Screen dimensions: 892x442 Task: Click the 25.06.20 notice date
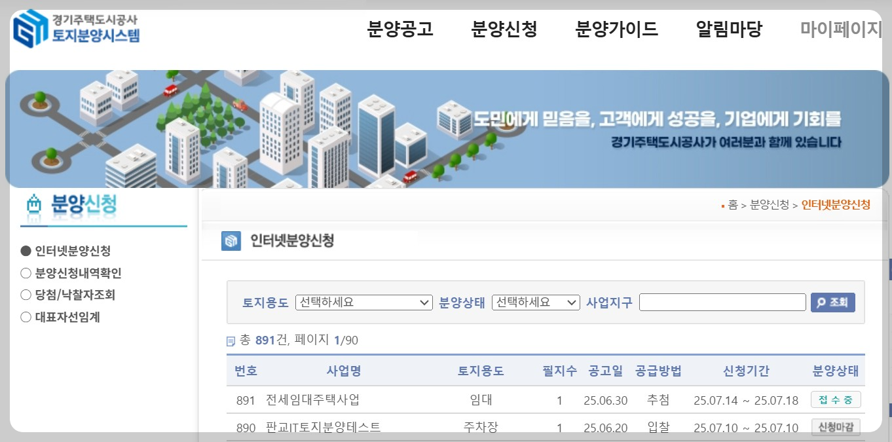point(606,428)
